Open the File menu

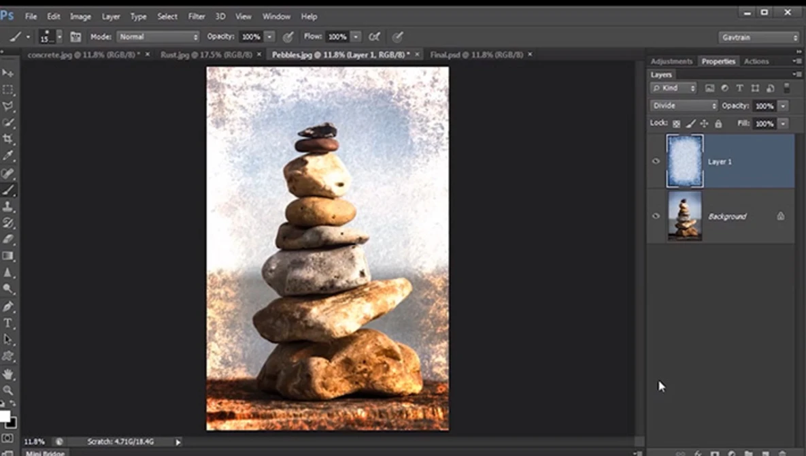tap(31, 16)
